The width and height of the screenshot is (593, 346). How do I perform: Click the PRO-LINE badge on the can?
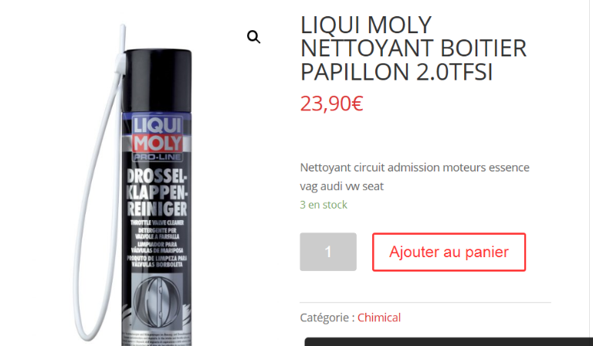[158, 157]
